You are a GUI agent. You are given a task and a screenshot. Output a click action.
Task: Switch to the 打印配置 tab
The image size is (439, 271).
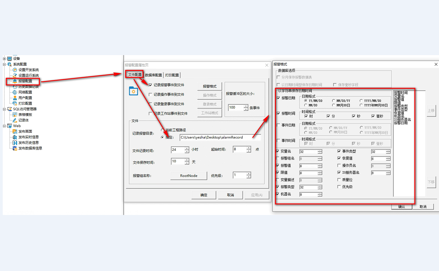pyautogui.click(x=172, y=75)
